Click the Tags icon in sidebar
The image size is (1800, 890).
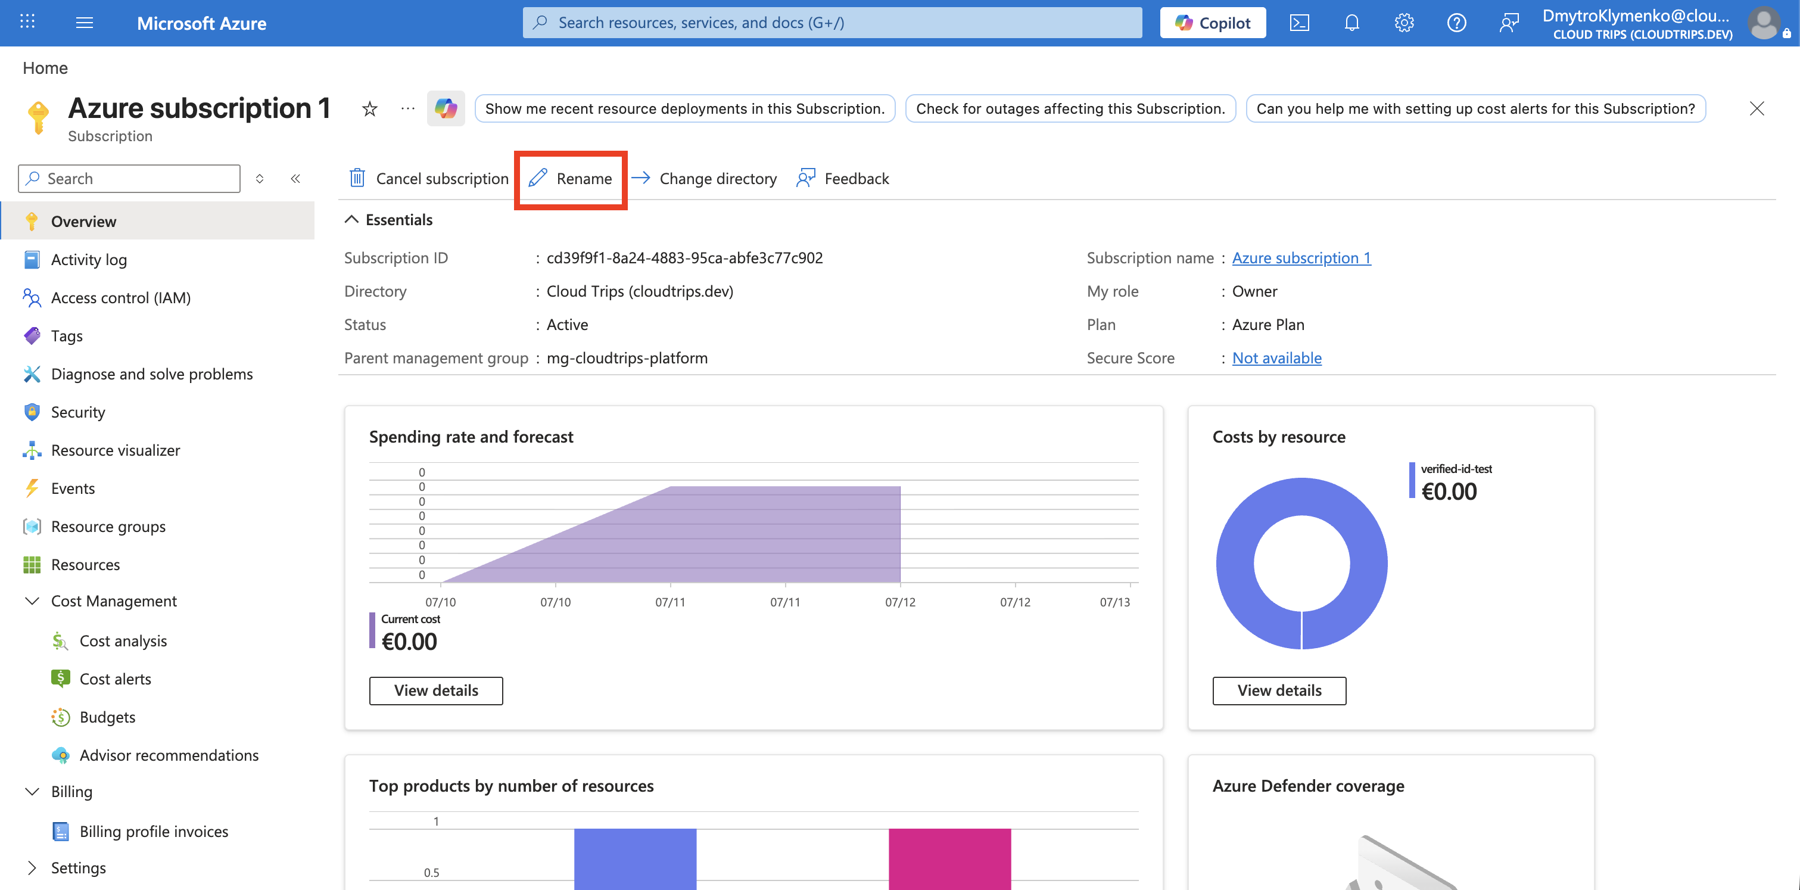point(32,336)
